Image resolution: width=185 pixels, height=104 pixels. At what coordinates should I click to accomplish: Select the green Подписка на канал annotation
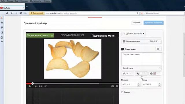40,35
